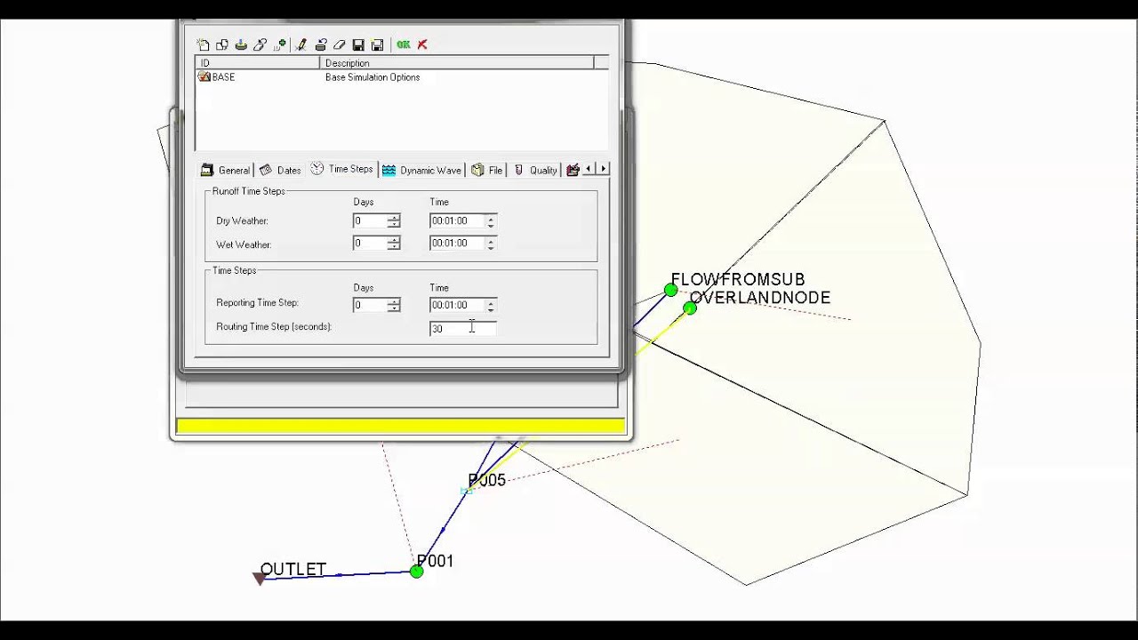Screen dimensions: 1138x640
Task: Click the partially hidden tab icon after Quality
Action: (573, 170)
